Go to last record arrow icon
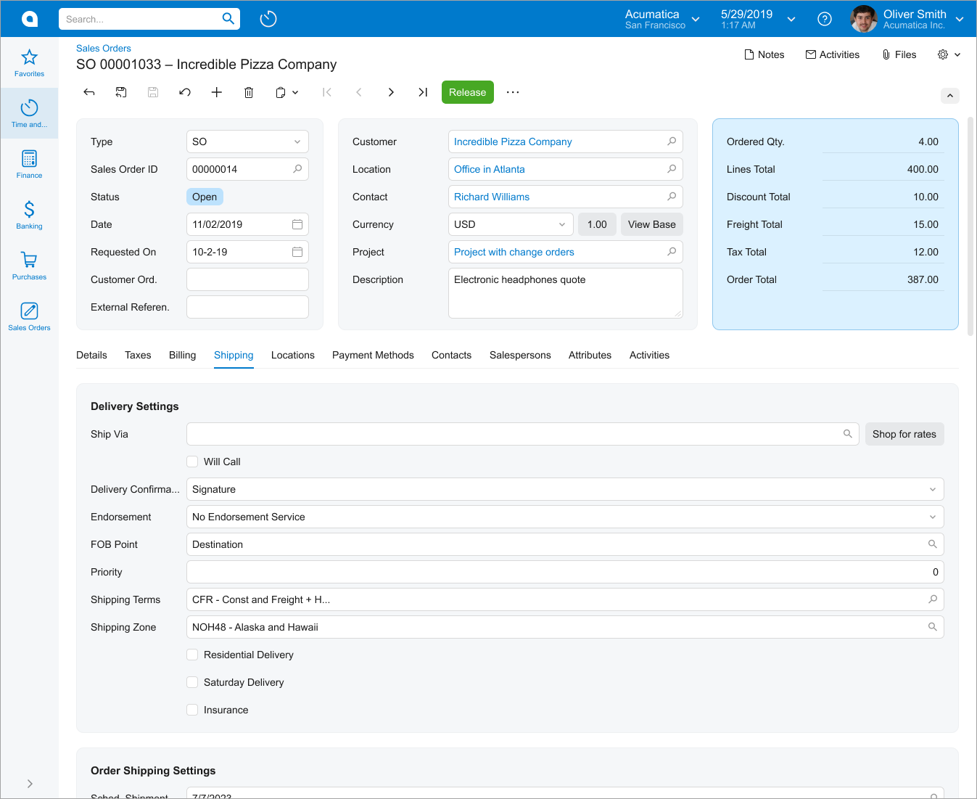Viewport: 977px width, 799px height. 423,92
